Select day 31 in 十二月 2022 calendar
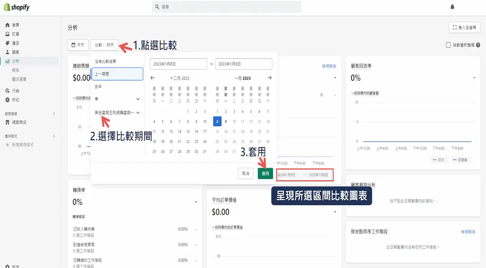 (205, 152)
